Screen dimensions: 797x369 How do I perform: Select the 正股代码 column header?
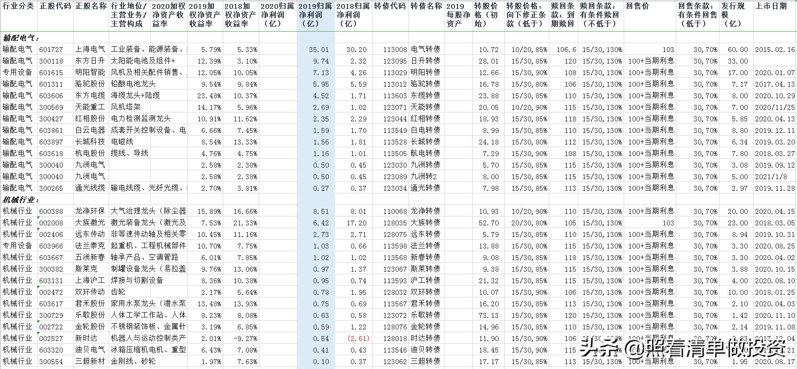pos(55,7)
